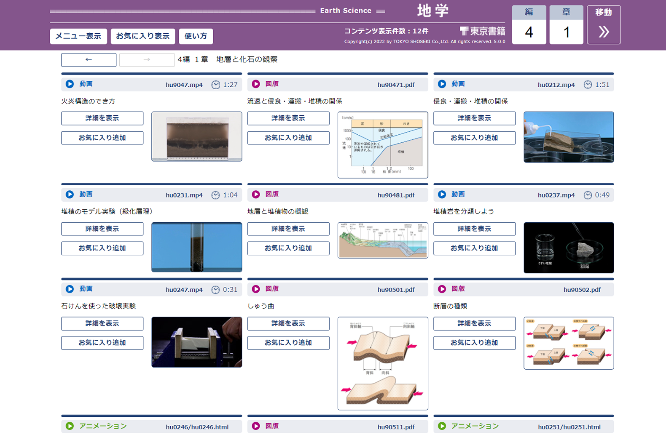Click figure icon for hu90502.pdf

click(442, 289)
